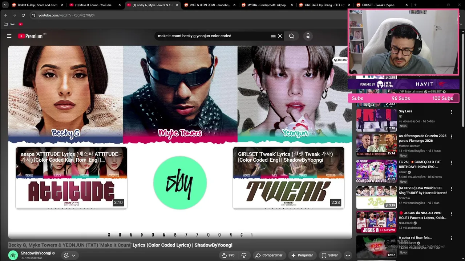465x261 pixels.
Task: Switch to Make It Count YouTube tab
Action: (x=94, y=5)
